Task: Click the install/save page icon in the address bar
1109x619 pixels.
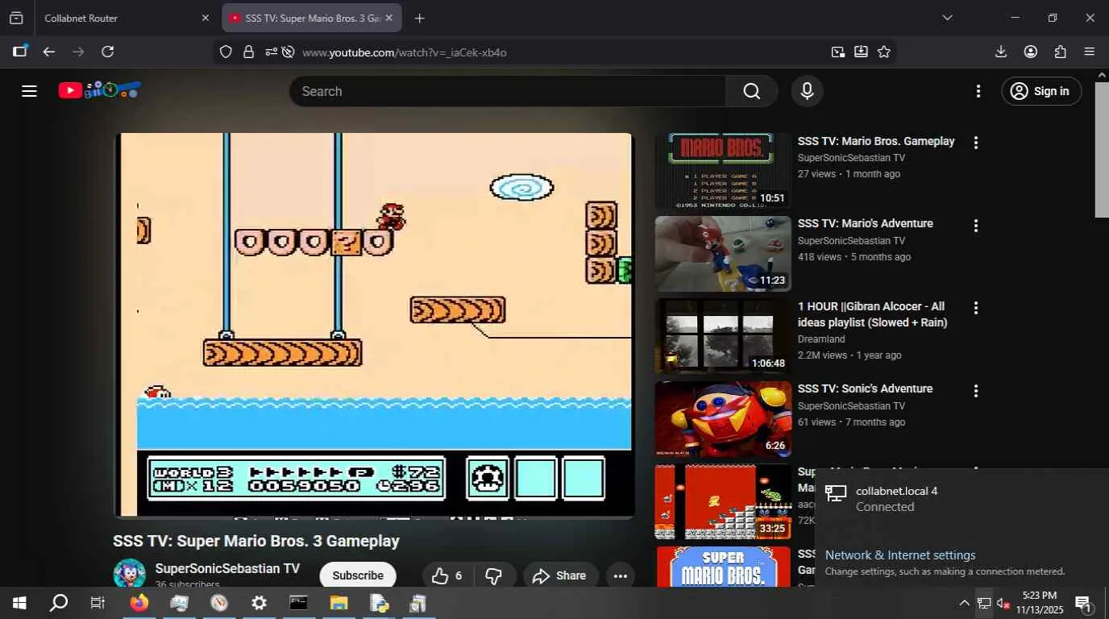Action: [861, 52]
